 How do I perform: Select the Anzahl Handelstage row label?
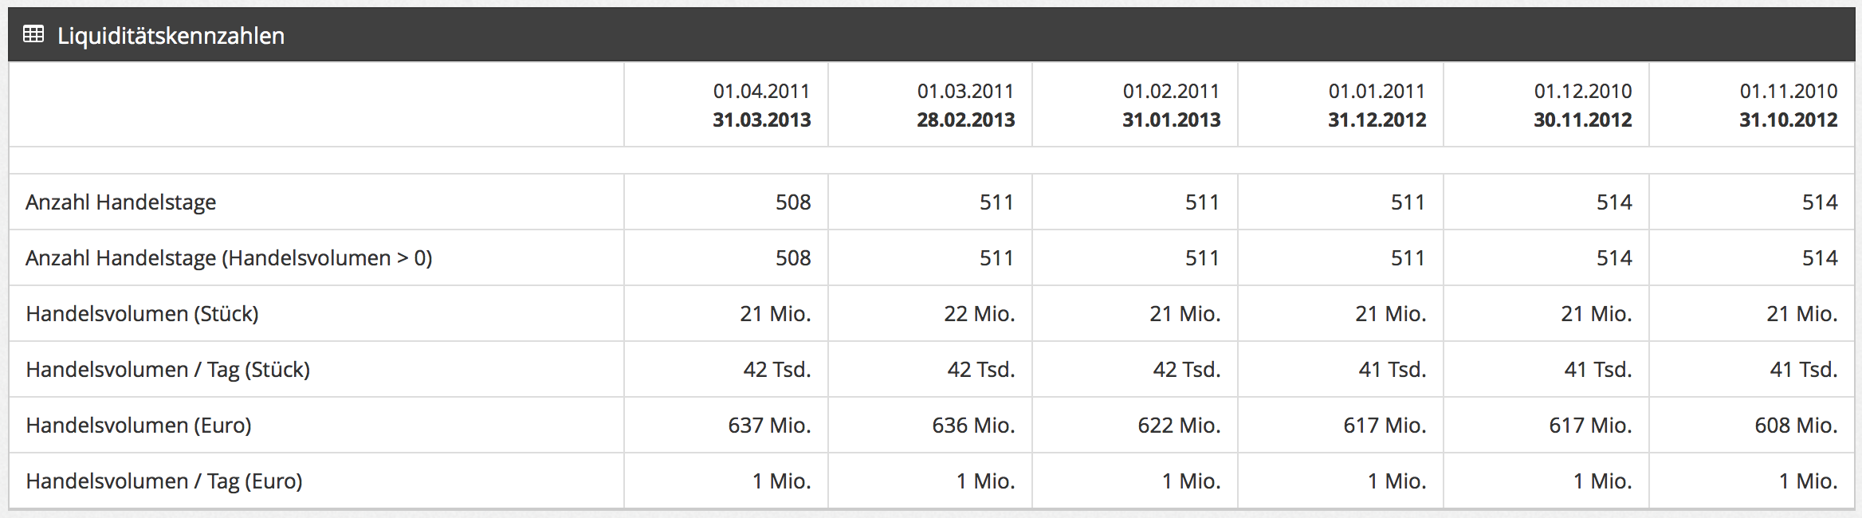(120, 202)
